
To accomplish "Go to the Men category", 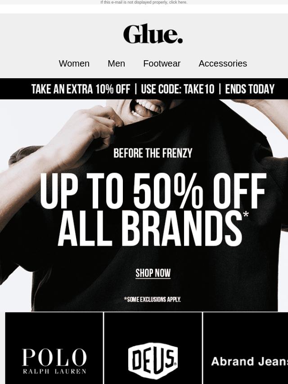I will [x=116, y=63].
